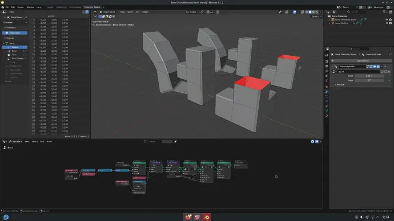Adjust the Angle value field

click(369, 80)
